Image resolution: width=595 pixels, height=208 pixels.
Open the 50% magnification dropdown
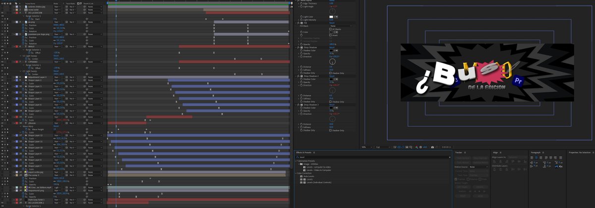367,147
